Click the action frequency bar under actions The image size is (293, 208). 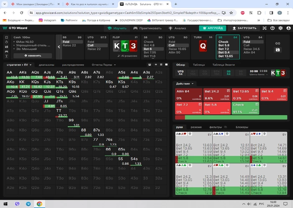pos(231,117)
